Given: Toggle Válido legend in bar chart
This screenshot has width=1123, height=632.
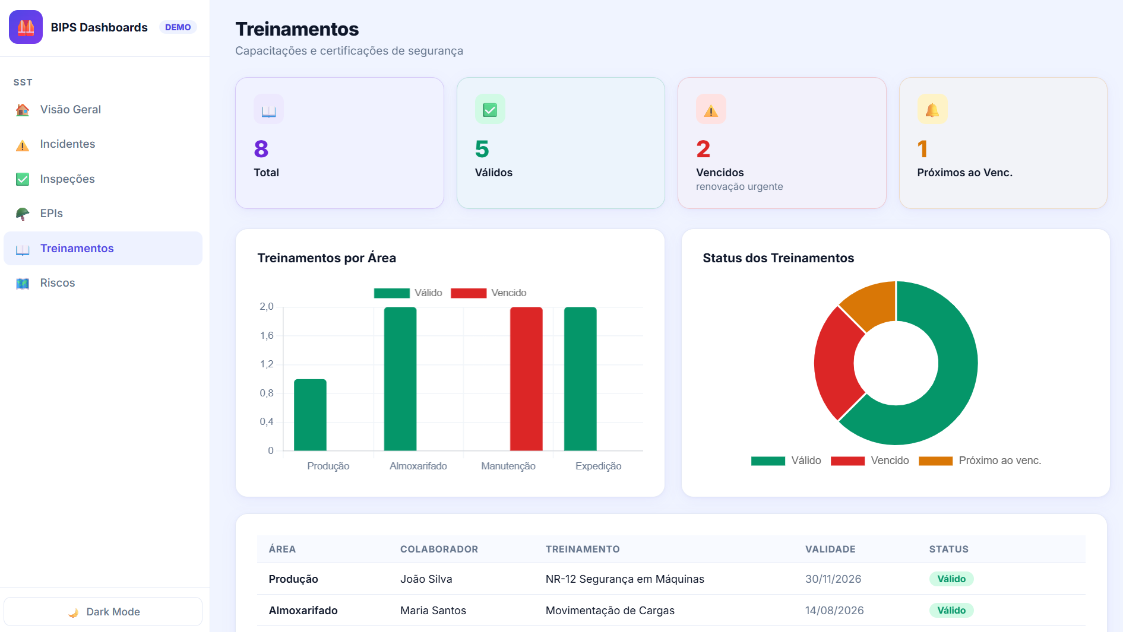Looking at the screenshot, I should point(408,293).
